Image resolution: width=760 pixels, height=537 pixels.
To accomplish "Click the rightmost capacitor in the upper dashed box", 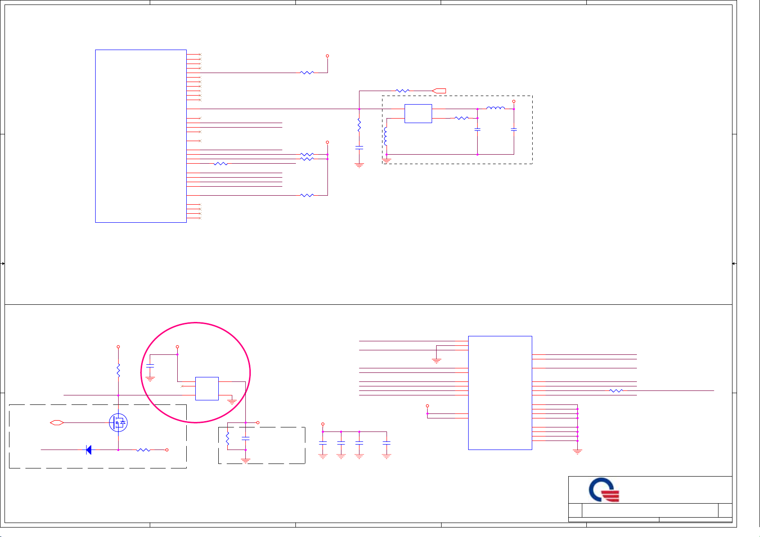I will pos(514,129).
